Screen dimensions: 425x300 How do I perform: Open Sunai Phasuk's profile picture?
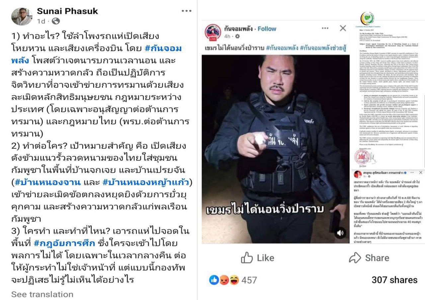click(x=22, y=16)
